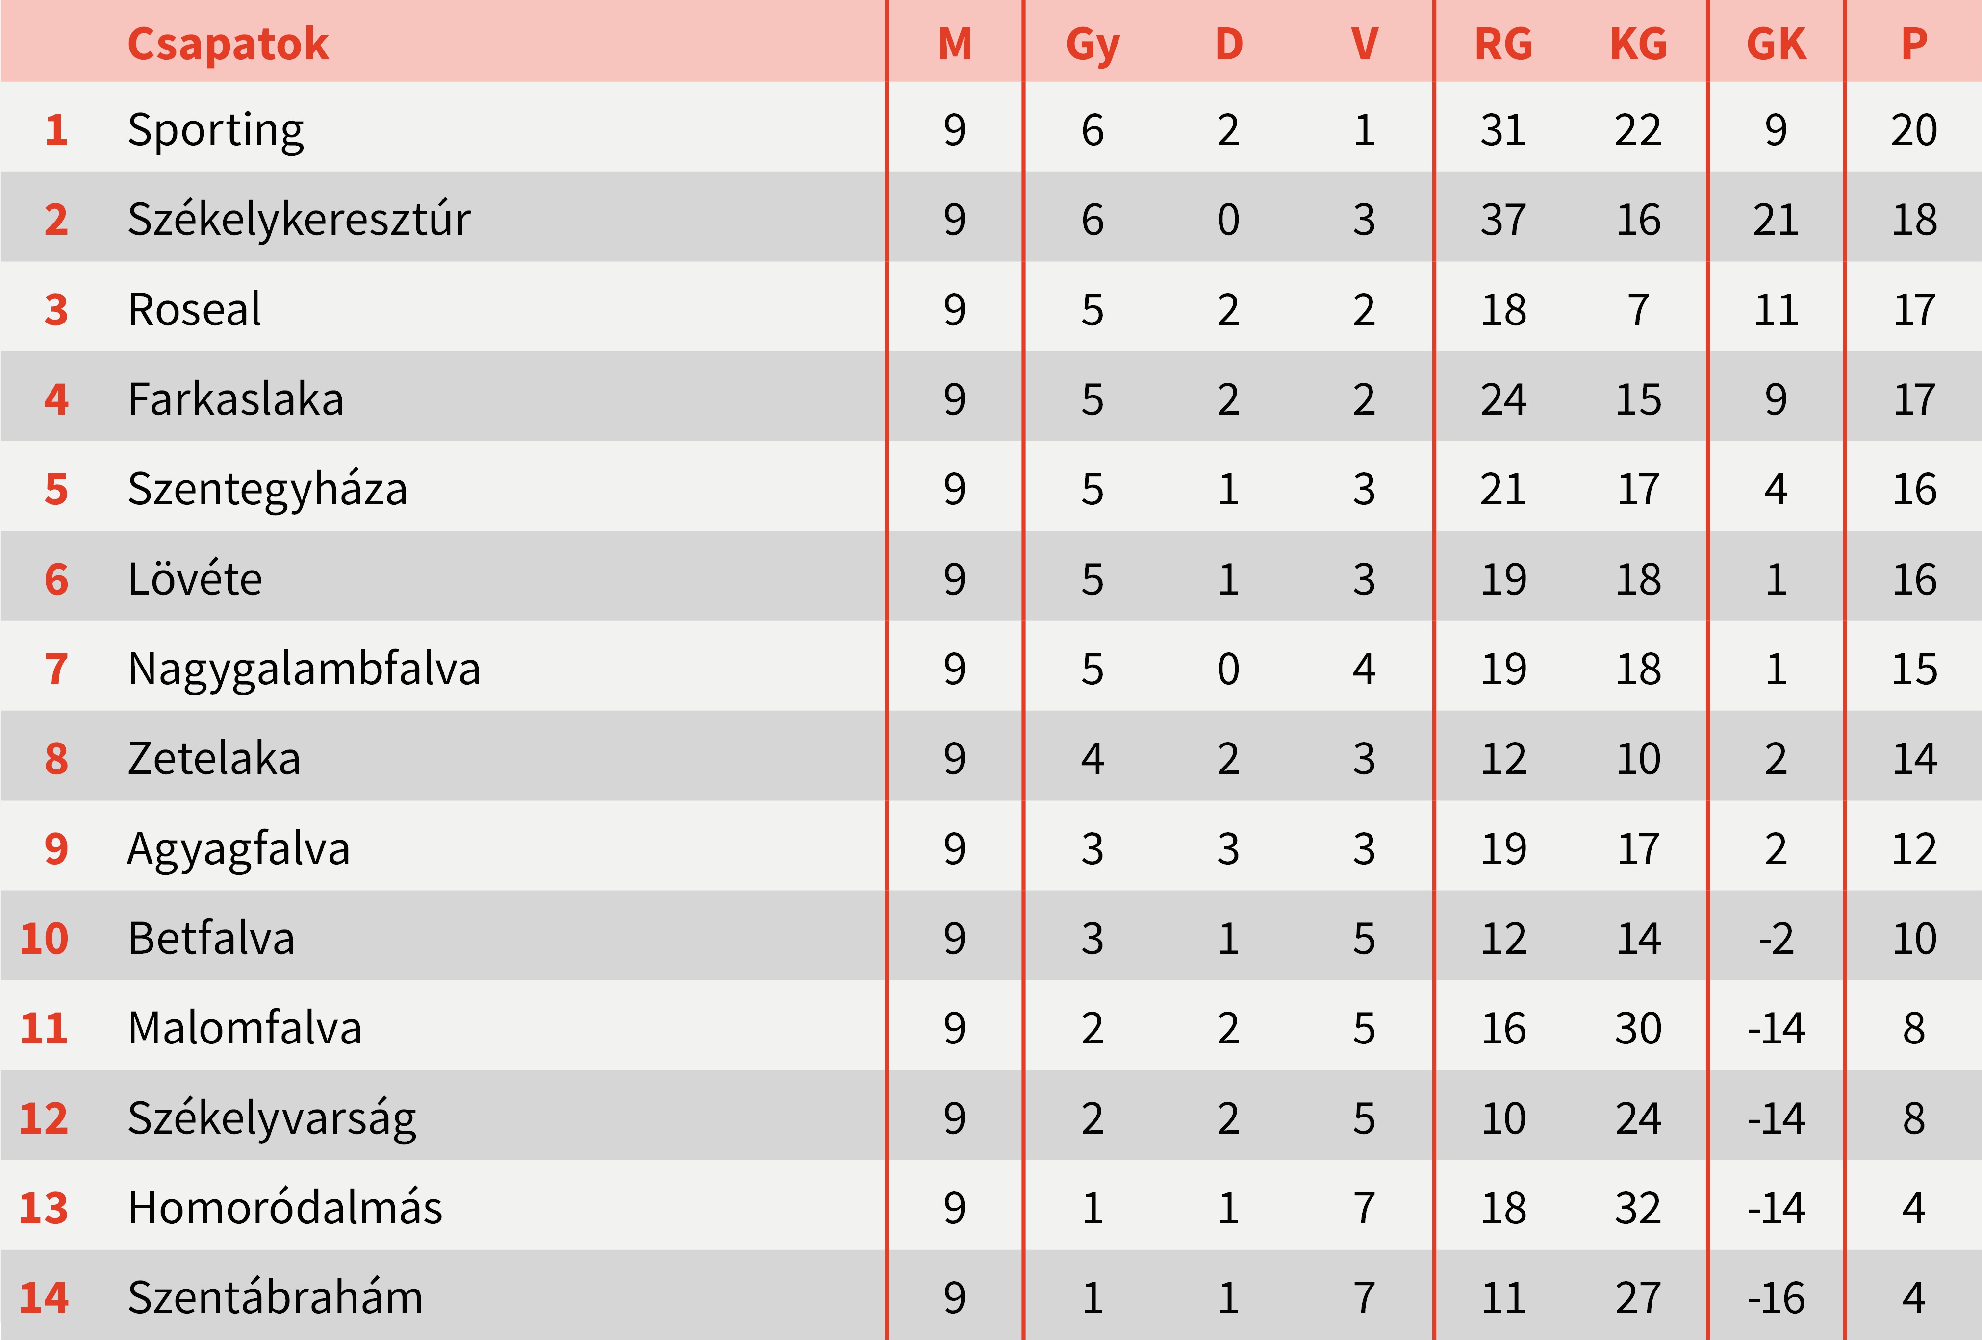Click the Zetelaka team name
This screenshot has width=1982, height=1340.
[x=214, y=759]
